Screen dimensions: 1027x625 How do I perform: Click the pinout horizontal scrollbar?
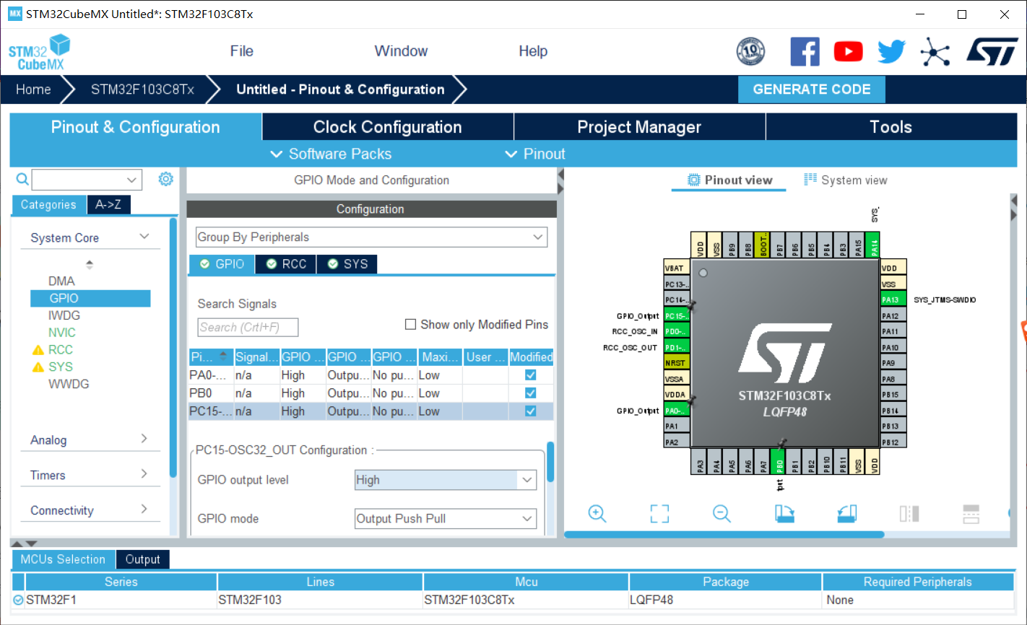pyautogui.click(x=724, y=535)
